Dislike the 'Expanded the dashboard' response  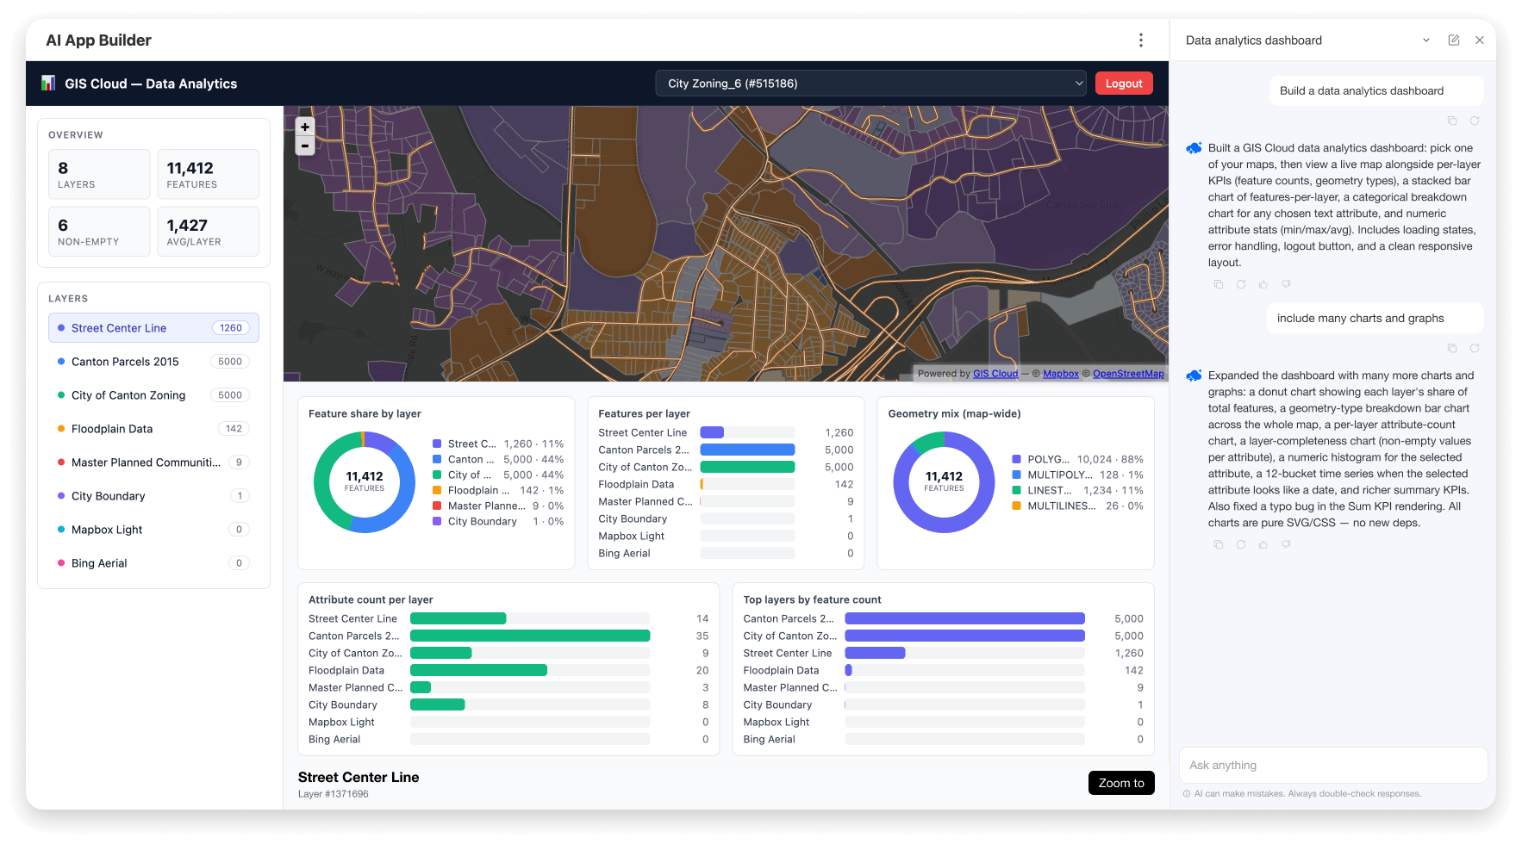pos(1286,544)
